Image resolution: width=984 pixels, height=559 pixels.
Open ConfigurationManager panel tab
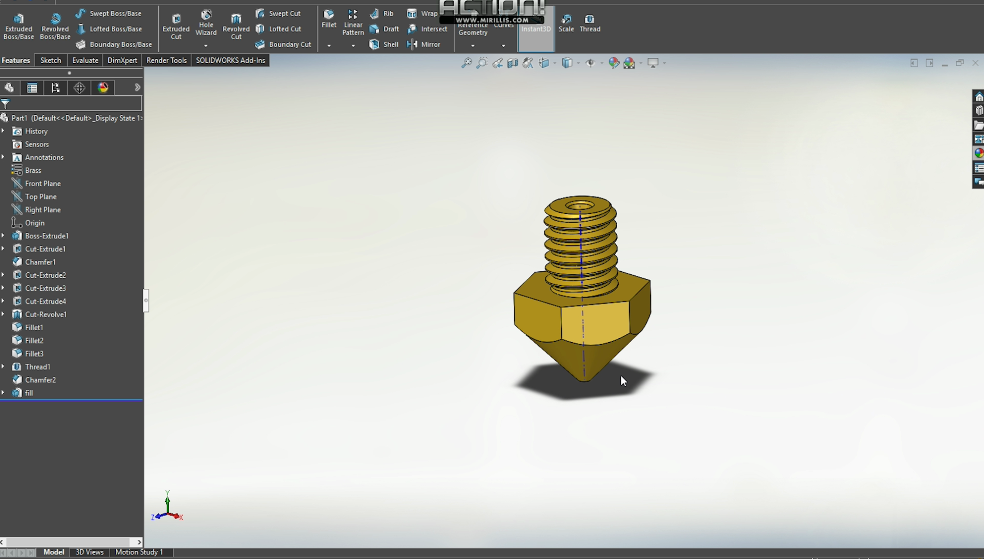point(55,87)
